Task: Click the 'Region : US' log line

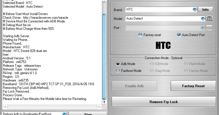Action: [11, 77]
